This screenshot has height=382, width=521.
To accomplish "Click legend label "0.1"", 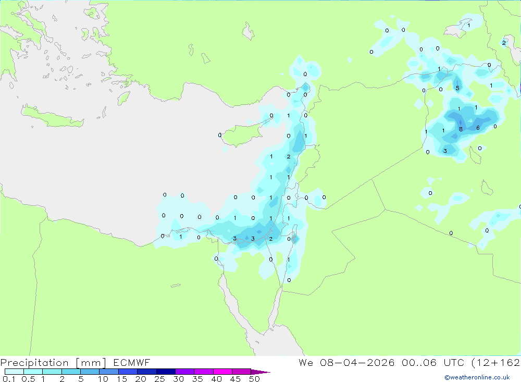I will coord(9,379).
